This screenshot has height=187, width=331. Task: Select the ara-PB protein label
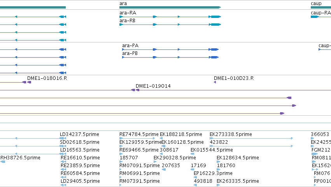[130, 53]
